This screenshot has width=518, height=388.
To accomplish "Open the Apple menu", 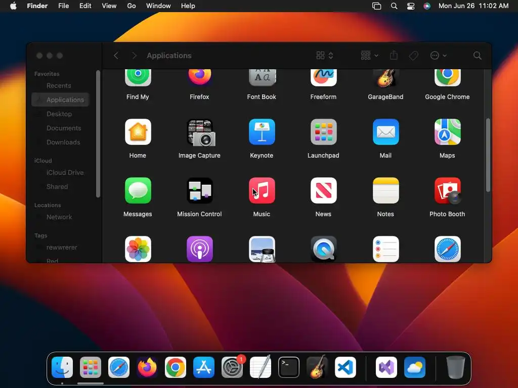I will (13, 6).
